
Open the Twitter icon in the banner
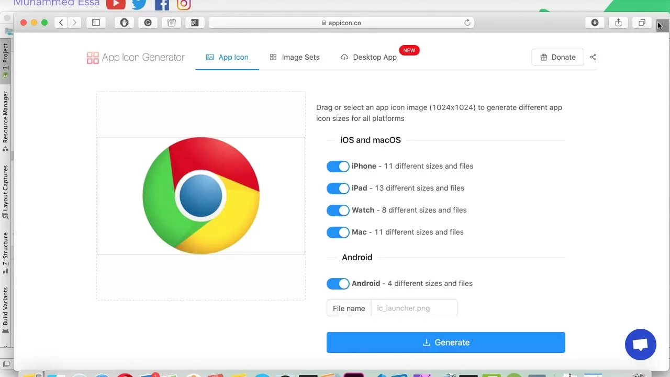point(139,4)
